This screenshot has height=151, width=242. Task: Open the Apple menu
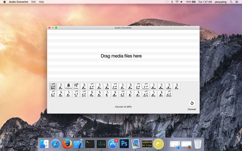click(5, 2)
